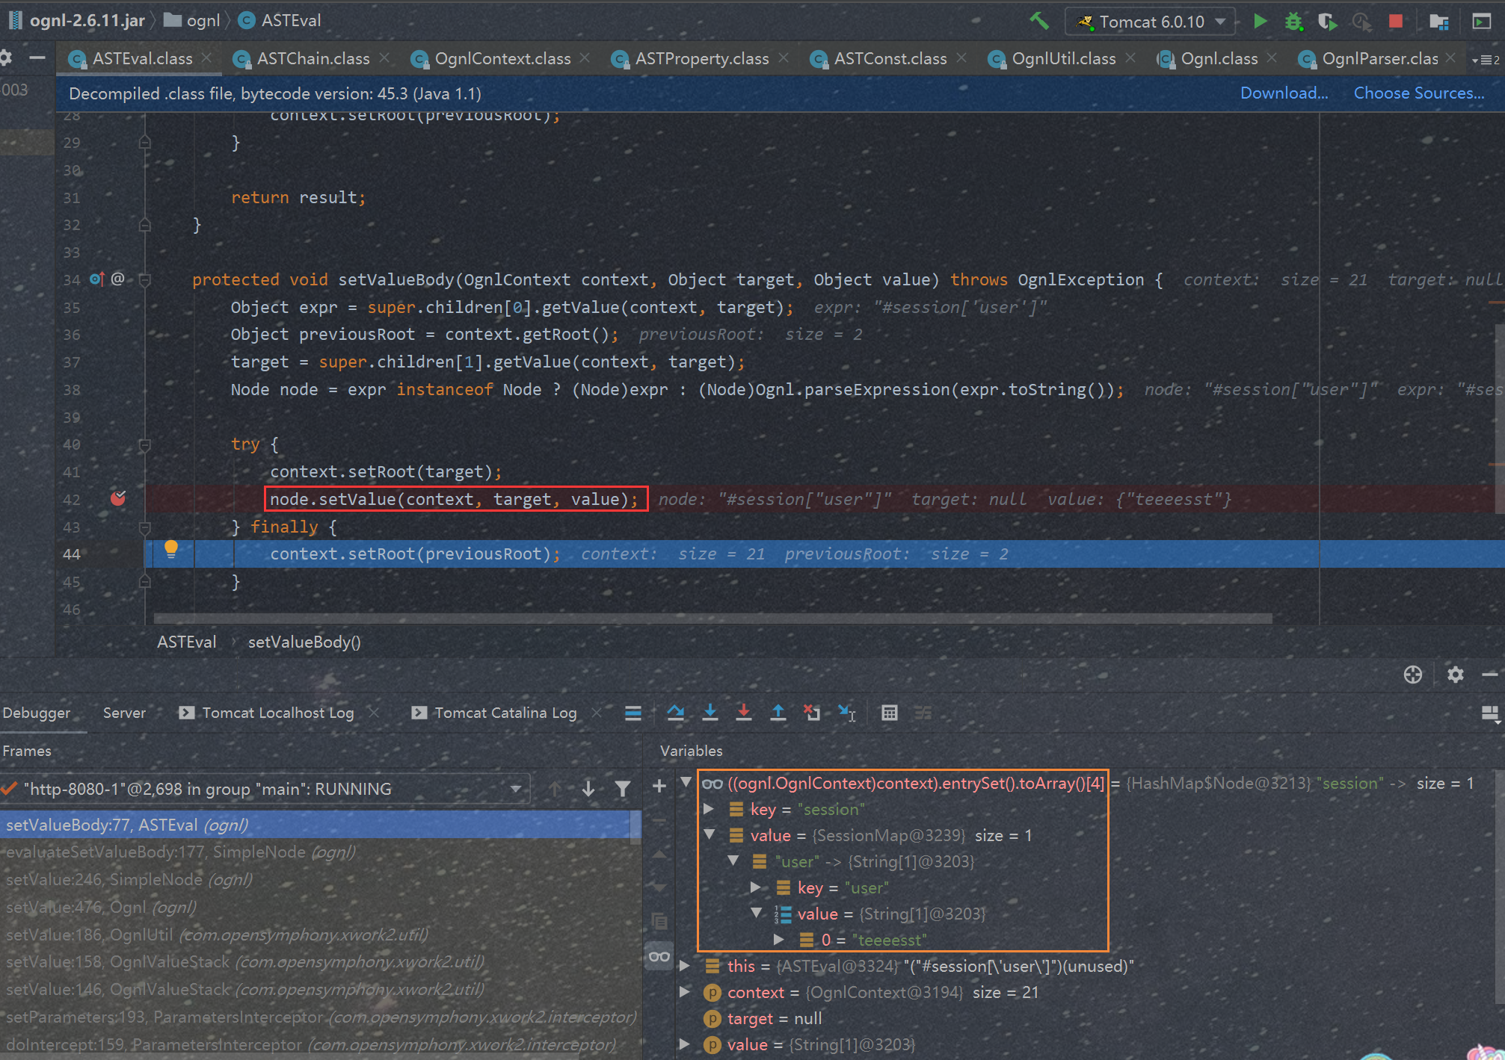1505x1060 pixels.
Task: Collapse the value = {SessionMap@3239} node
Action: (x=710, y=835)
